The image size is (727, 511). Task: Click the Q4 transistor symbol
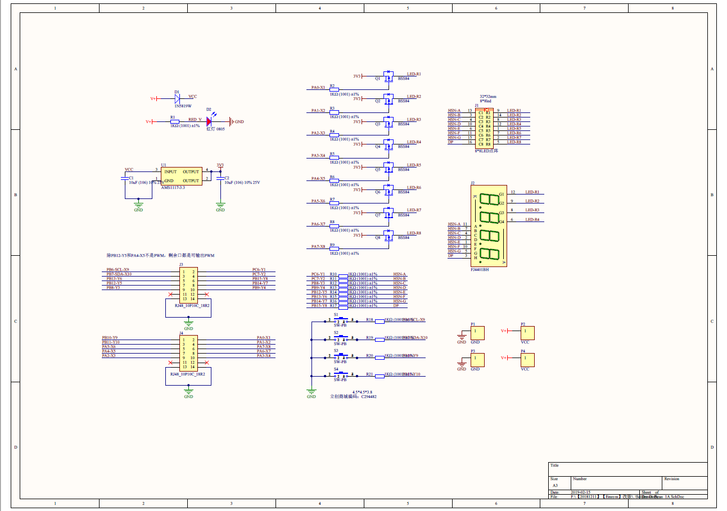(387, 144)
